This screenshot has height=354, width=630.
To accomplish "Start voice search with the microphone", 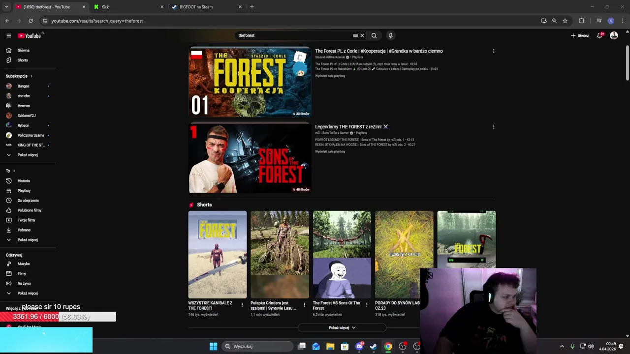I will click(x=391, y=35).
